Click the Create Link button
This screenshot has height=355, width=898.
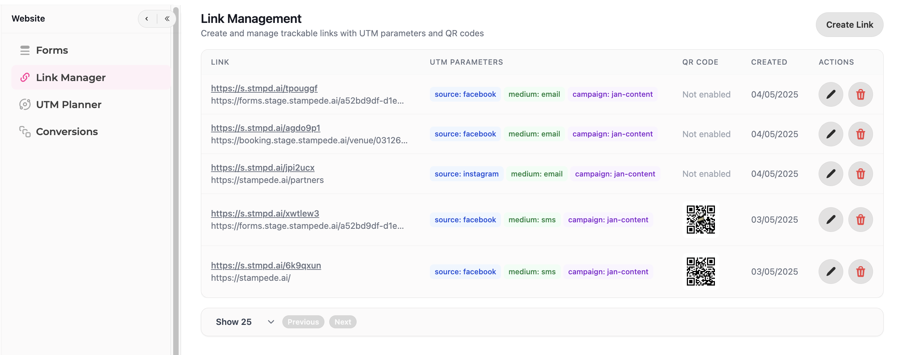849,25
